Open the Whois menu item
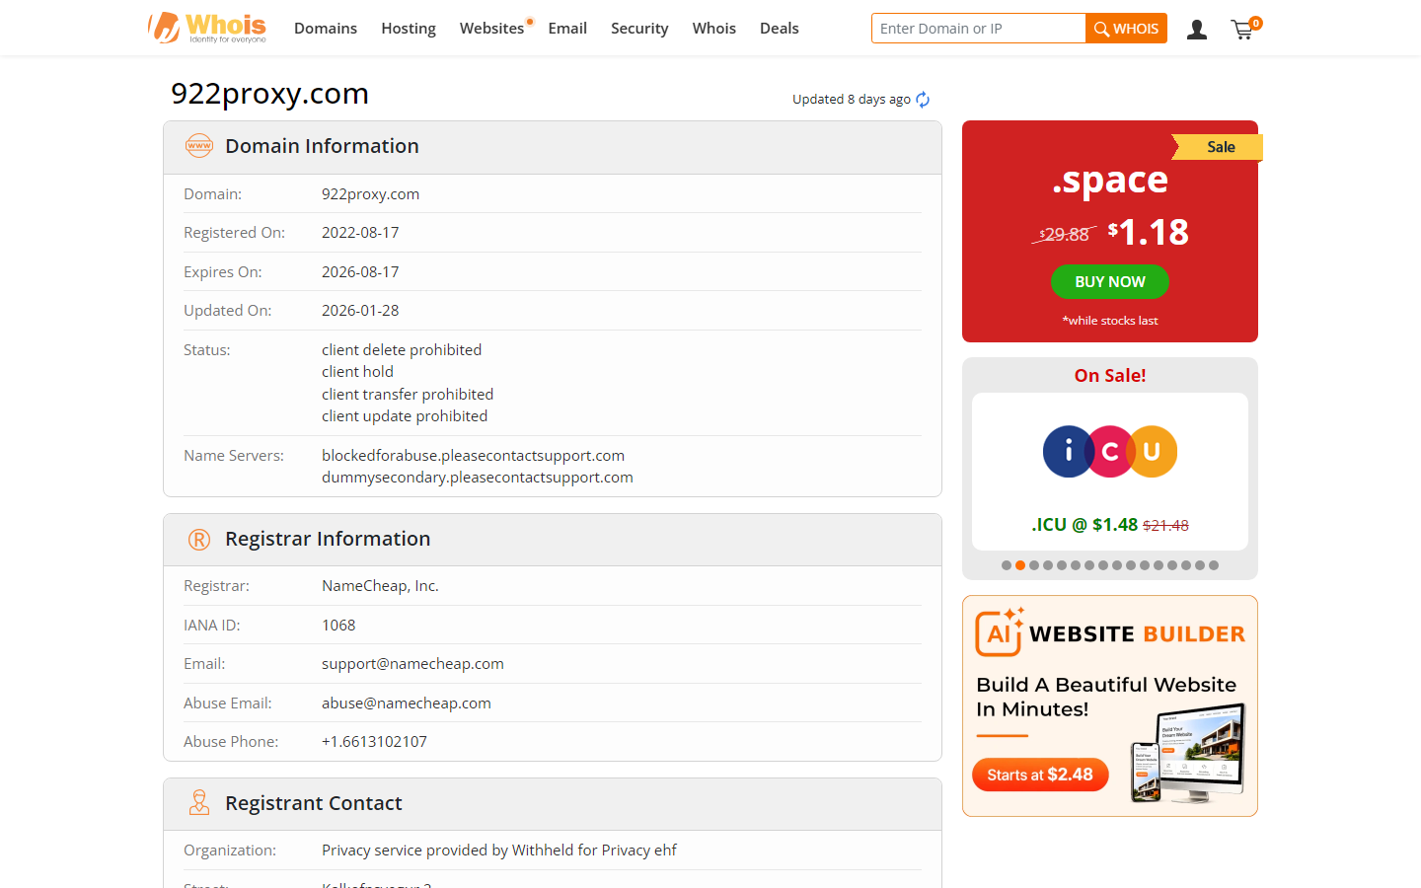 point(714,29)
